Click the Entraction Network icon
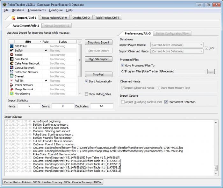Screen dimensions: 223x188 click(12, 72)
